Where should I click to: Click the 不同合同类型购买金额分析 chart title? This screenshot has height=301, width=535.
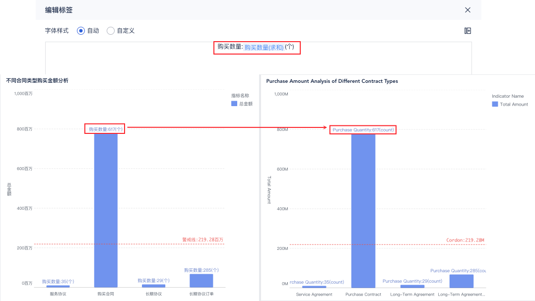(x=37, y=80)
